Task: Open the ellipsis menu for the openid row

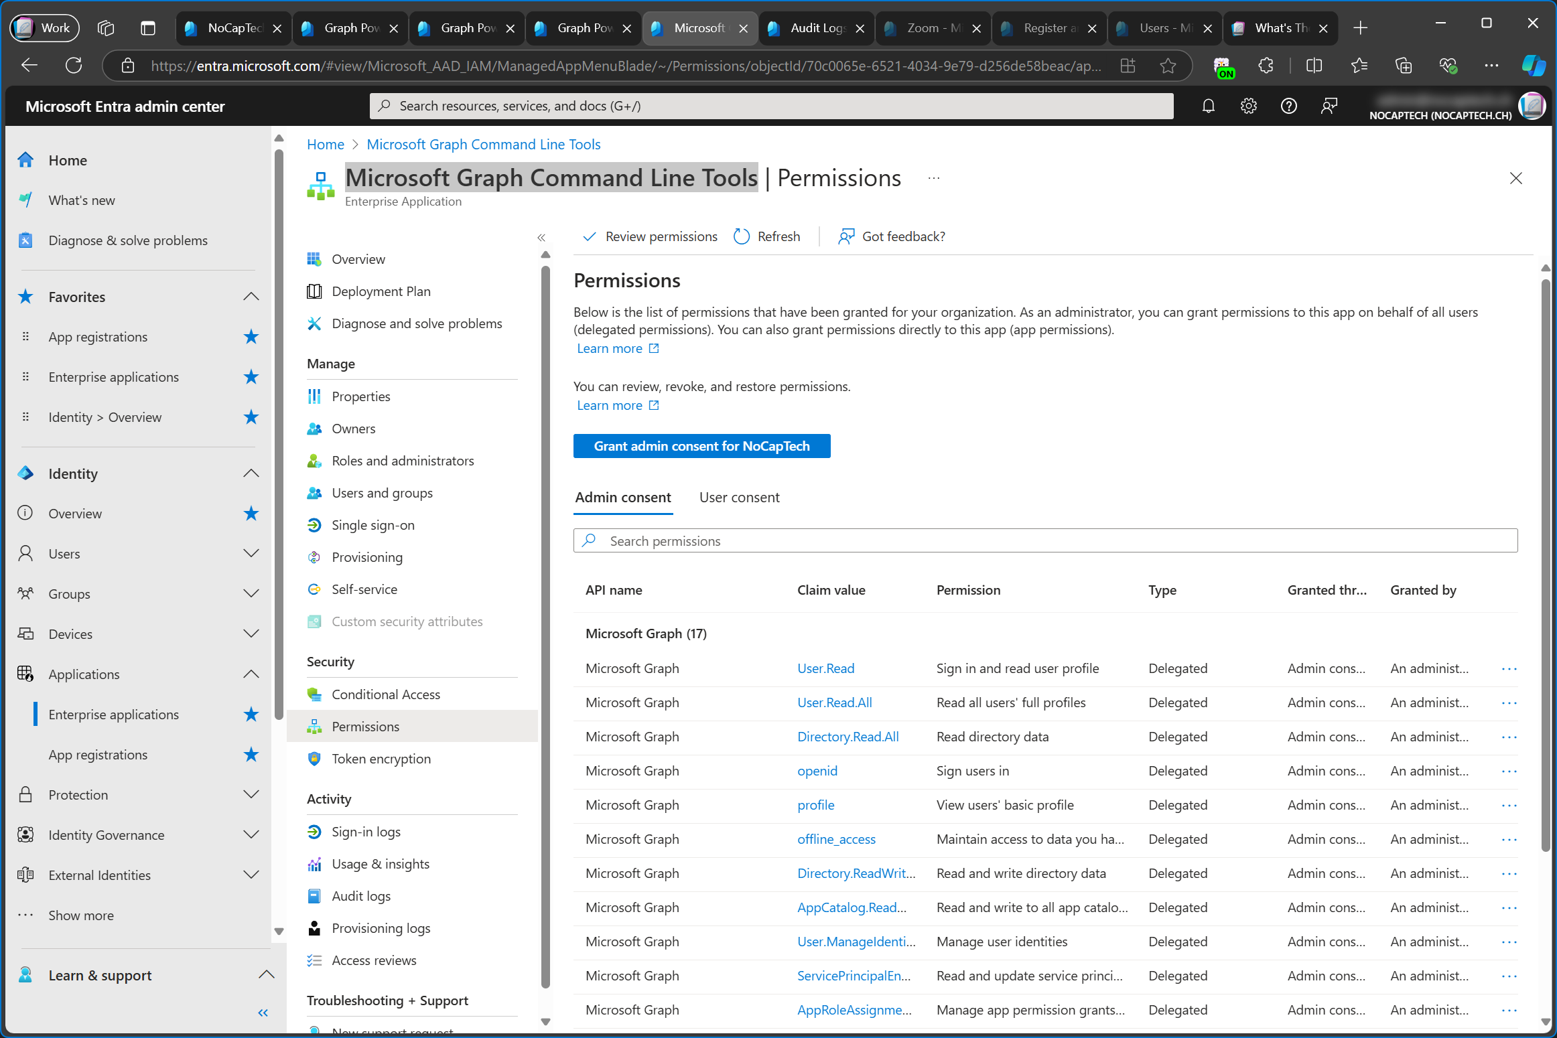Action: pos(1509,771)
